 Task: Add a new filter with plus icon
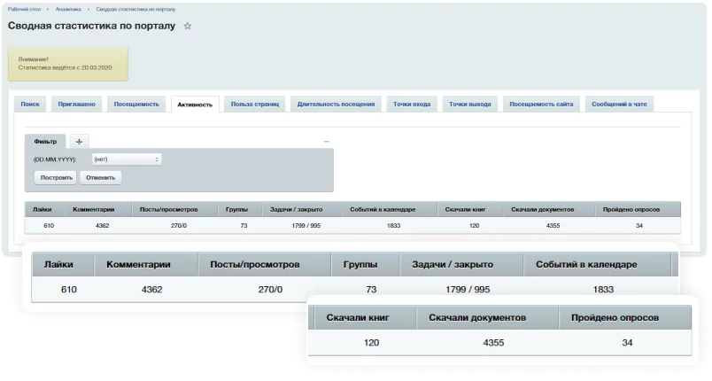[78, 142]
